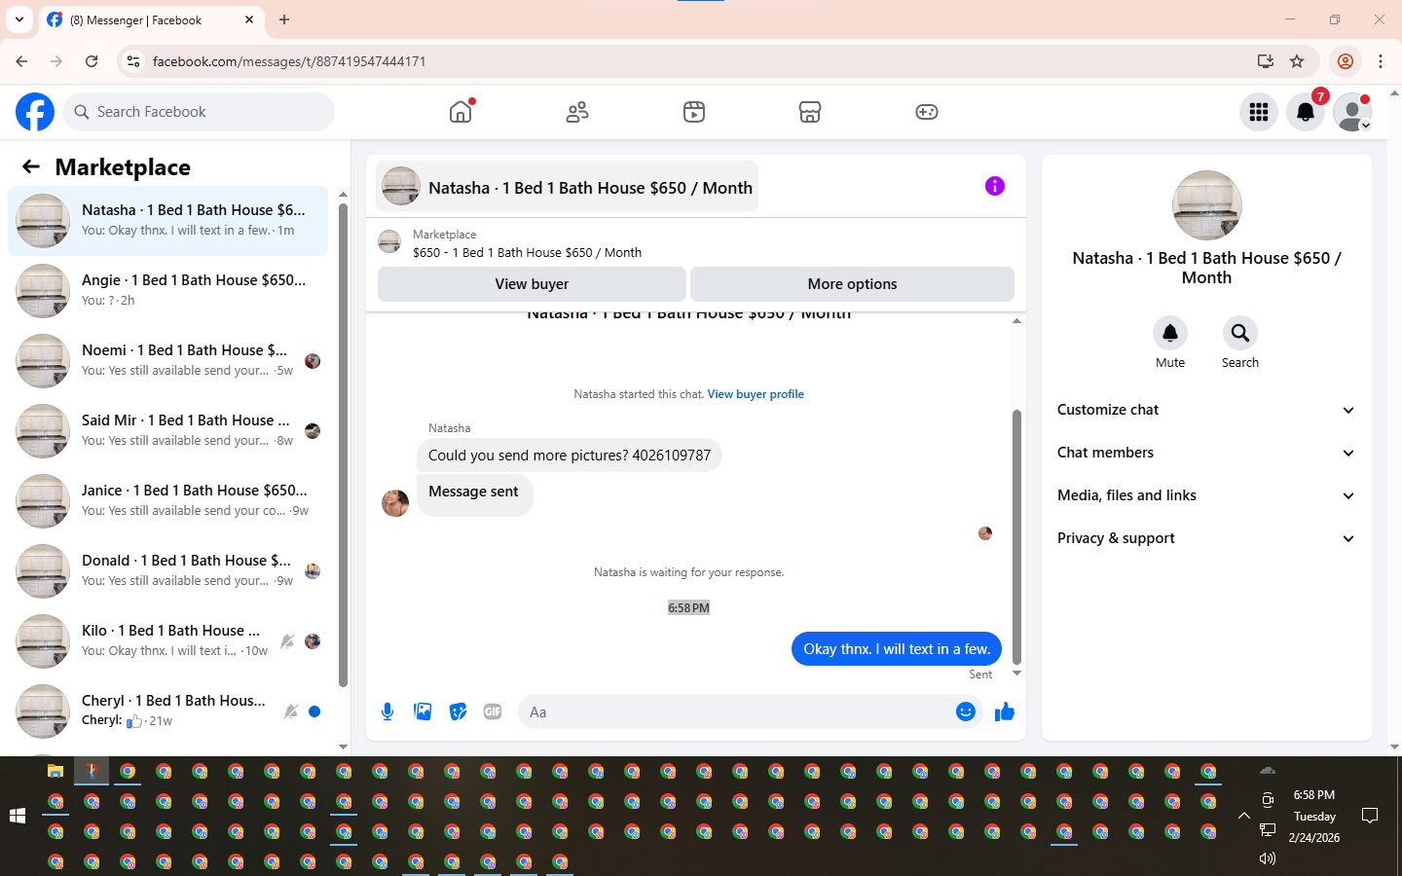
Task: Click chat messages scrollbar
Action: tap(1016, 536)
